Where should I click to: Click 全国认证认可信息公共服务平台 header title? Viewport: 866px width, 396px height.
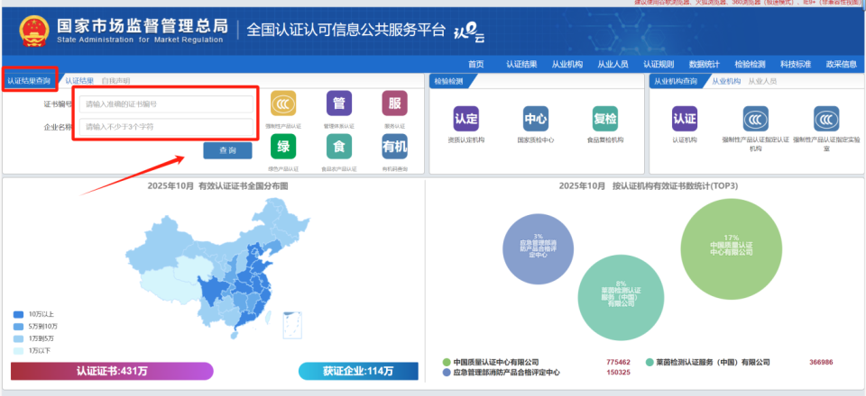point(345,31)
